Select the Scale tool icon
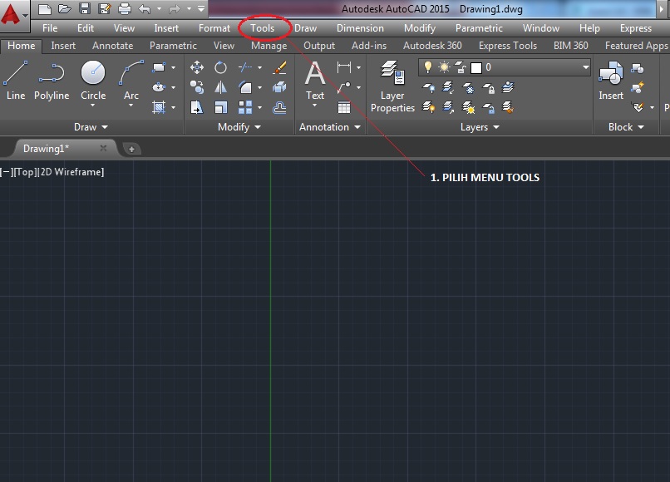The width and height of the screenshot is (670, 482). coord(220,107)
